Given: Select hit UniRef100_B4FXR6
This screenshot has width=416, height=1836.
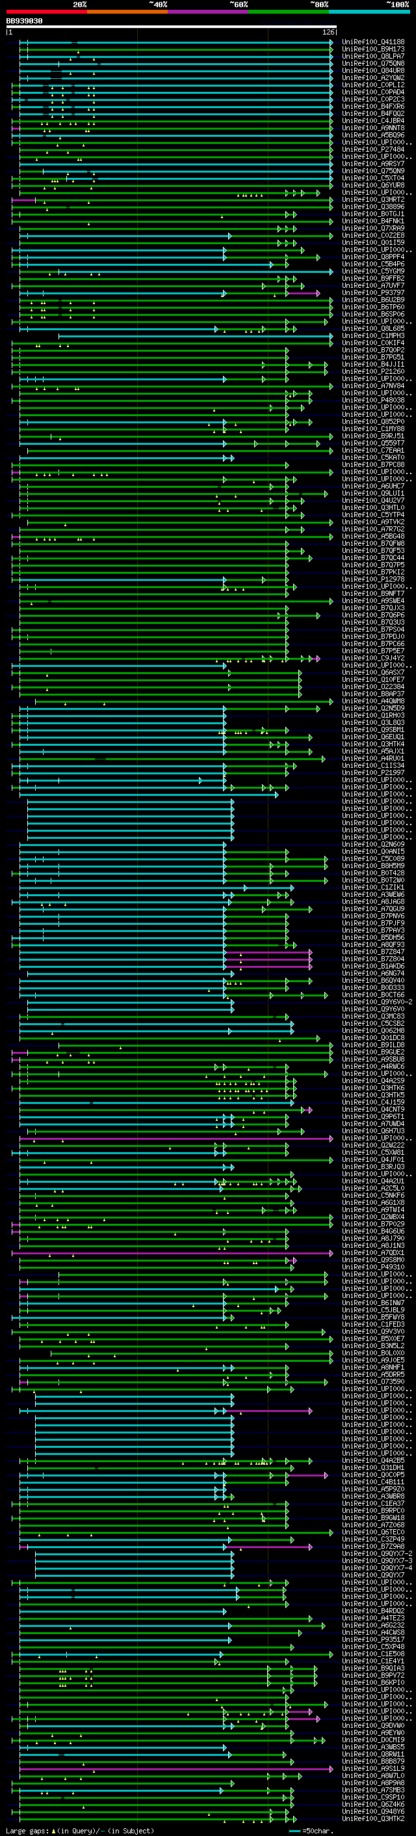Looking at the screenshot, I should (x=373, y=106).
